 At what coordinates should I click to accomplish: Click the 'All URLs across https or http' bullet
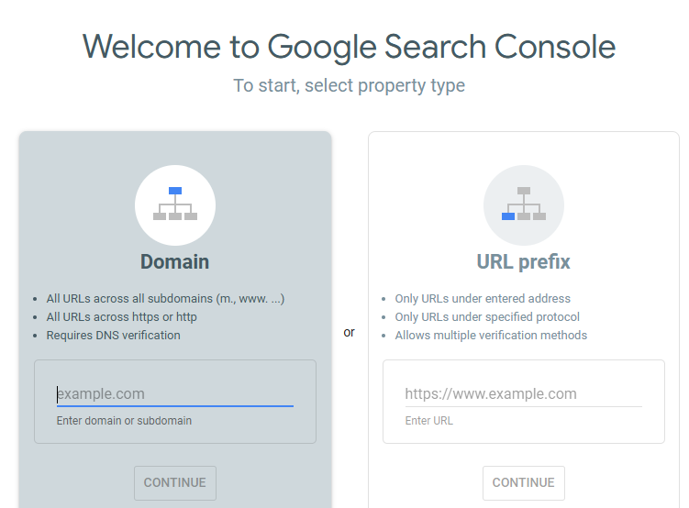[121, 317]
